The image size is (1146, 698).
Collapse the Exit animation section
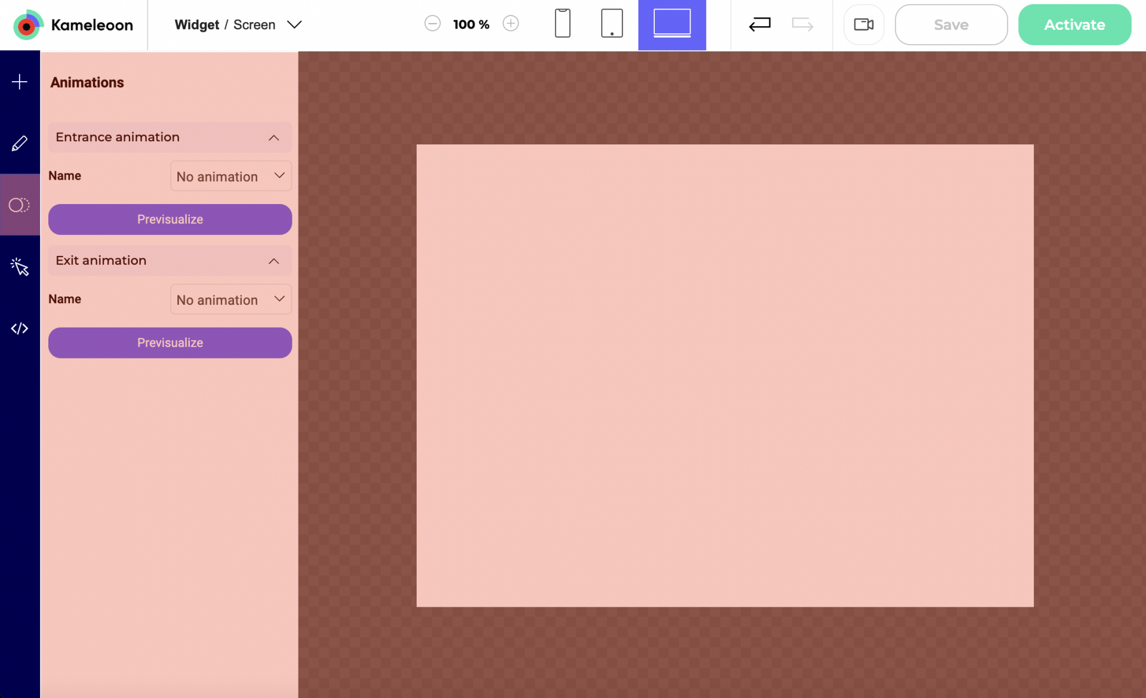273,261
